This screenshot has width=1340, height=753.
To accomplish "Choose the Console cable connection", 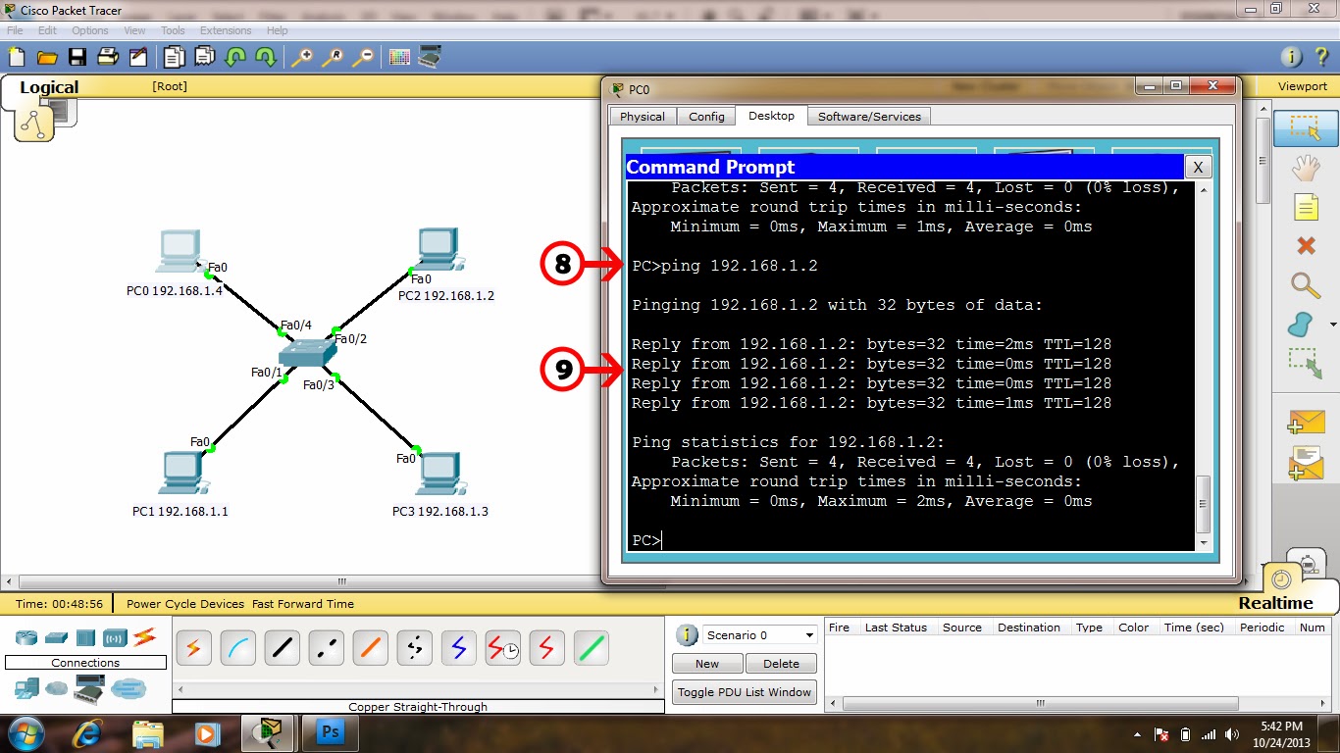I will click(237, 648).
